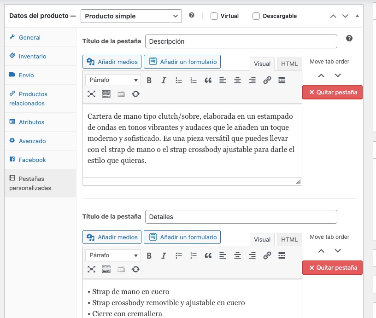Open Párrafo format dropdown in Descripción editor
Screen dimensions: 376x318
click(113, 80)
